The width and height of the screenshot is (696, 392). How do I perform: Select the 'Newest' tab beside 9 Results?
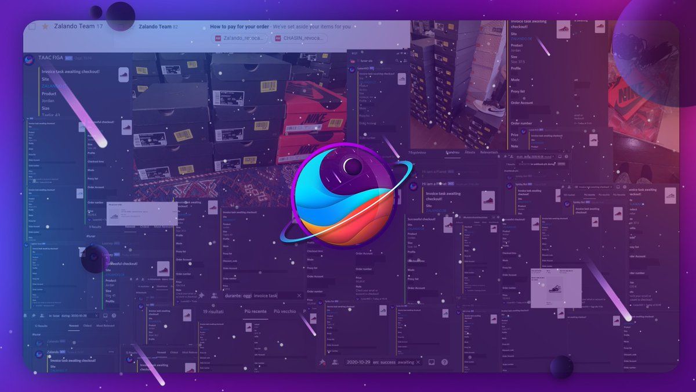point(130,226)
